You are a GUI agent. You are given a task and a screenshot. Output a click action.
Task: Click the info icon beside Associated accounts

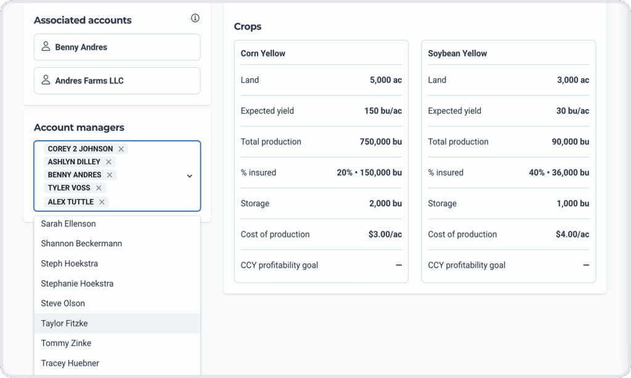195,18
